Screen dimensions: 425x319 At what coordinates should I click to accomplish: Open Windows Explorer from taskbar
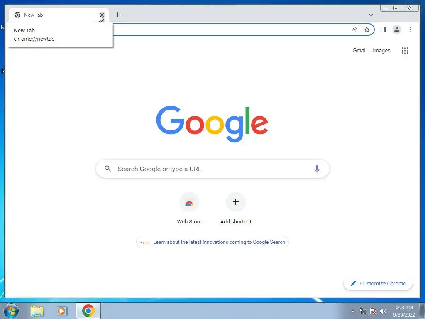(37, 311)
